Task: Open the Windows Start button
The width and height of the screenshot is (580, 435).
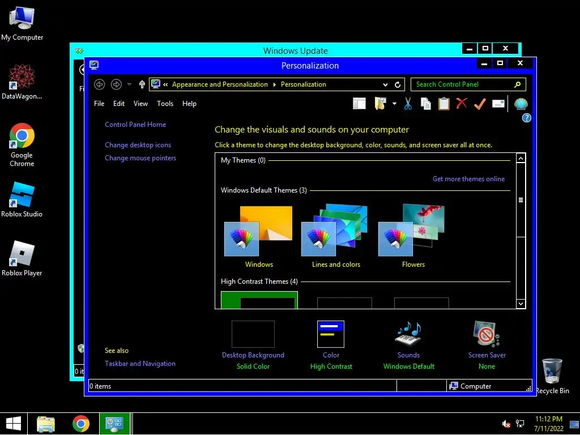Action: [x=14, y=424]
